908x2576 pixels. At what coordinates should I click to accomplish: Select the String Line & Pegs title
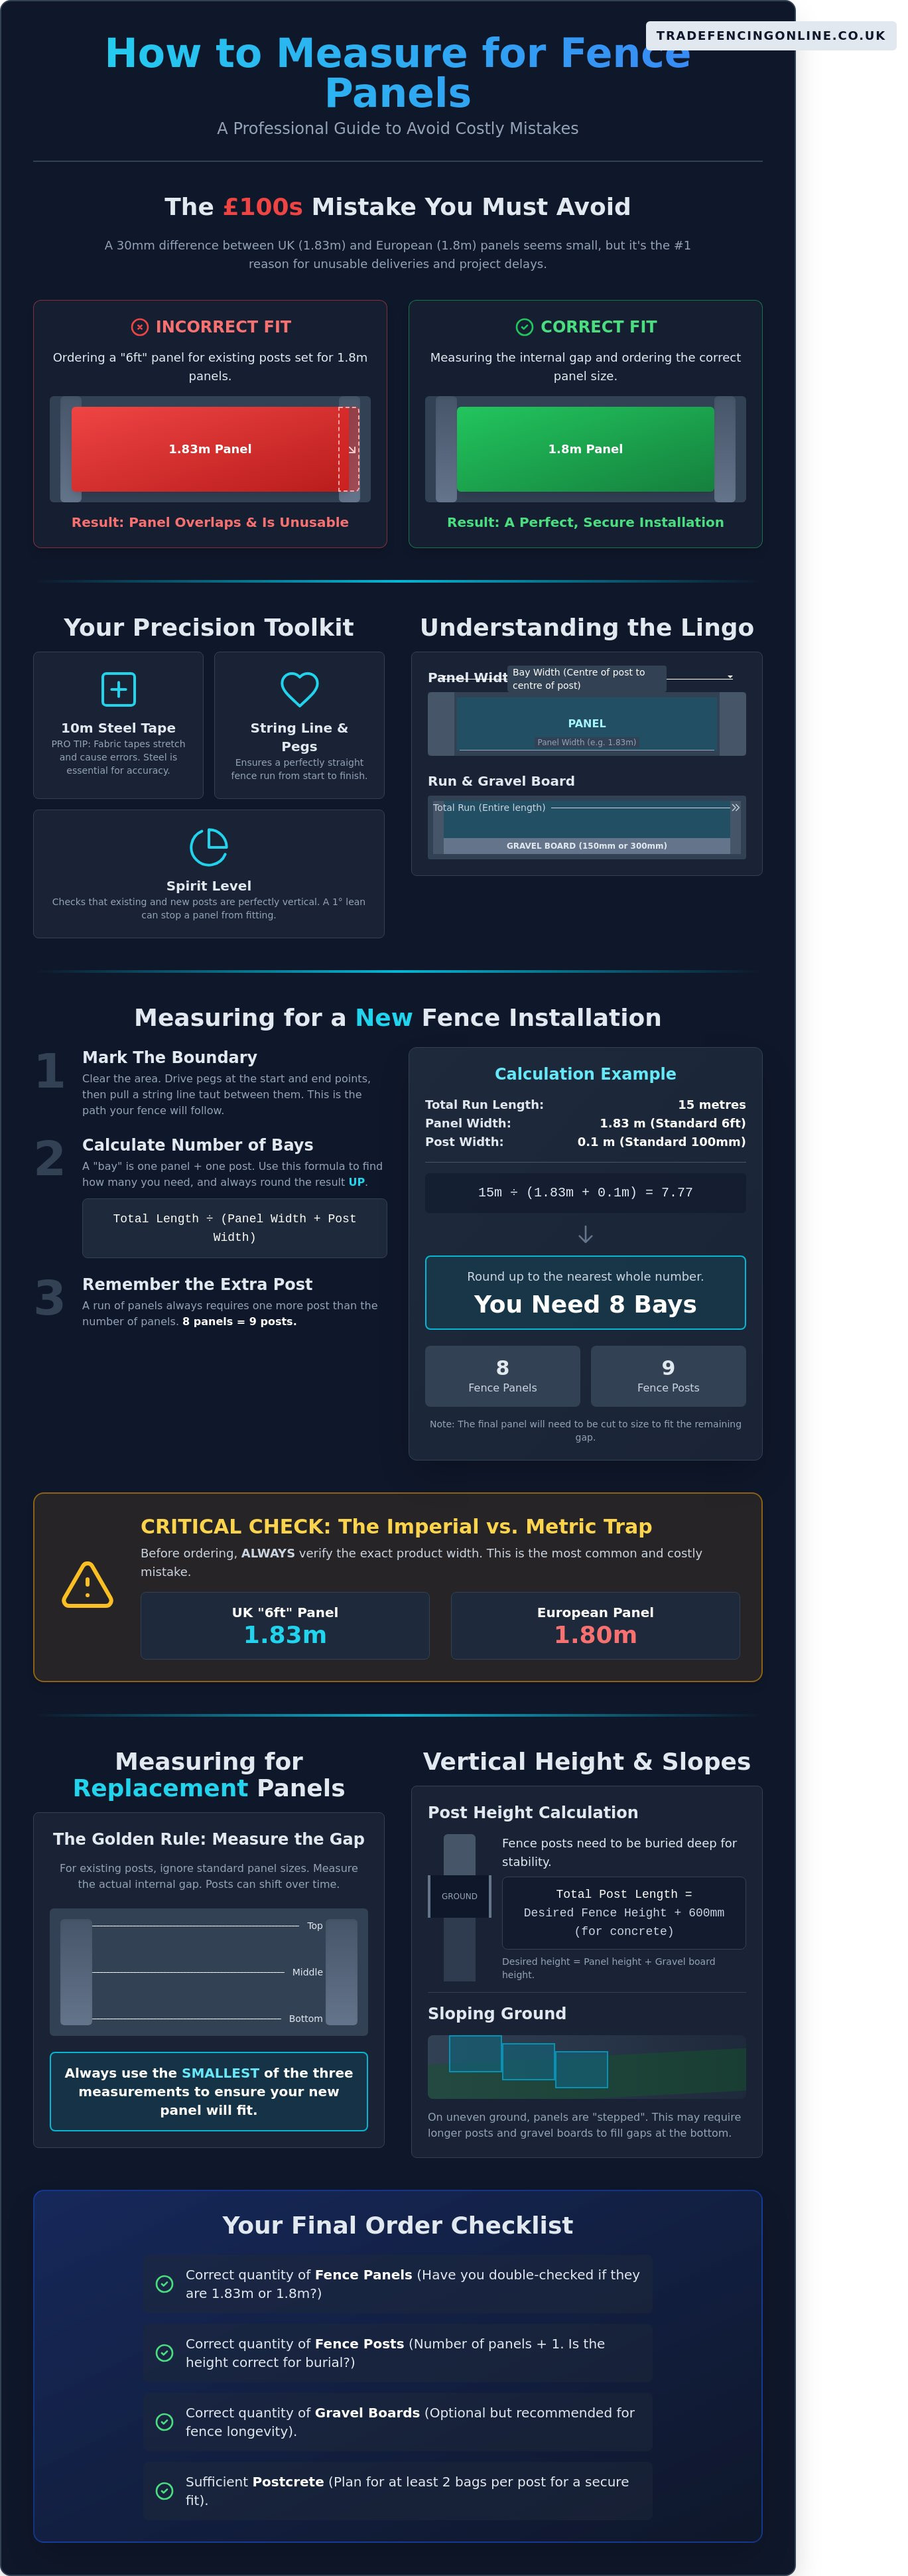299,737
